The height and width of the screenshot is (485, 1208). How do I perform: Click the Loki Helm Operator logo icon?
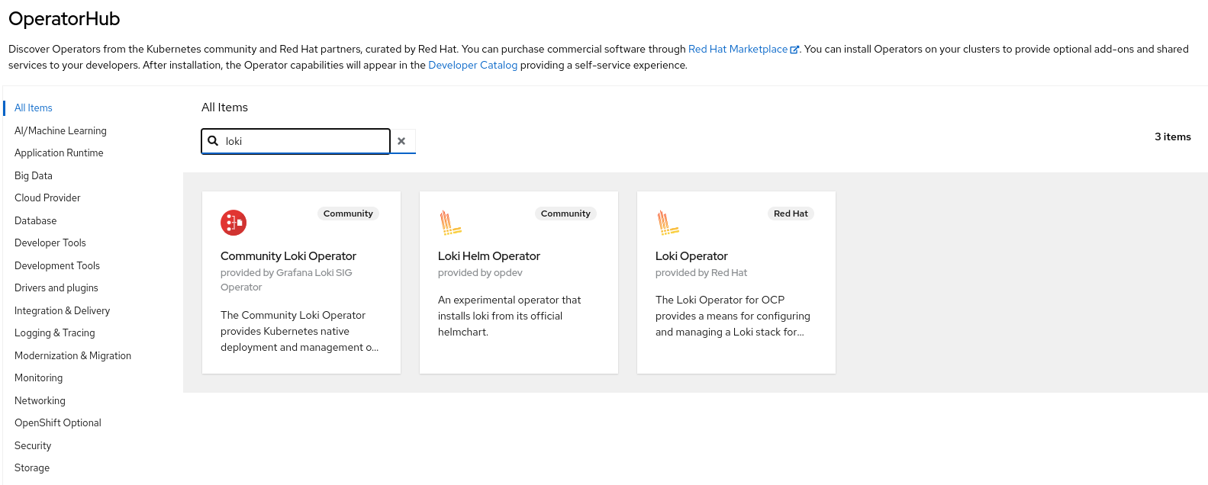pos(450,223)
